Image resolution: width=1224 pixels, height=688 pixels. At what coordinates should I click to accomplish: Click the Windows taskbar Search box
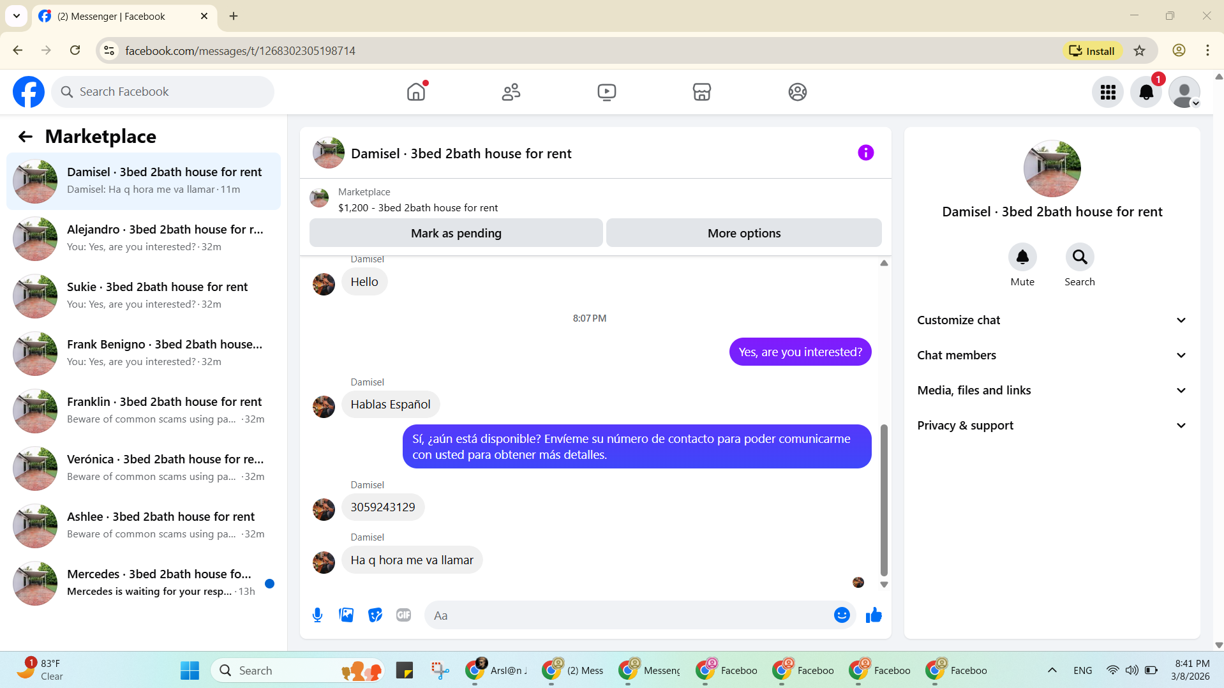click(x=297, y=670)
